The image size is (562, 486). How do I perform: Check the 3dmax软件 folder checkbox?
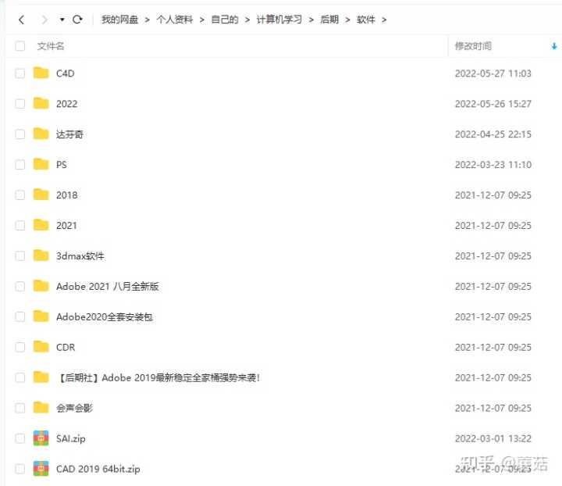click(20, 256)
